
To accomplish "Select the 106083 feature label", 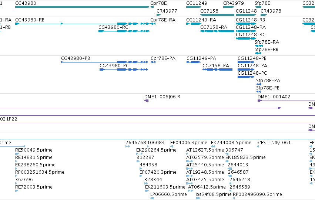I will click(156, 143).
